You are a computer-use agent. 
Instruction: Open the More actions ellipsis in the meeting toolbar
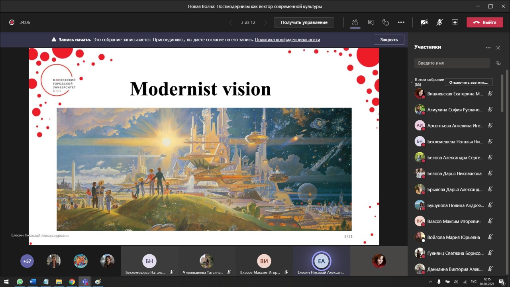401,22
